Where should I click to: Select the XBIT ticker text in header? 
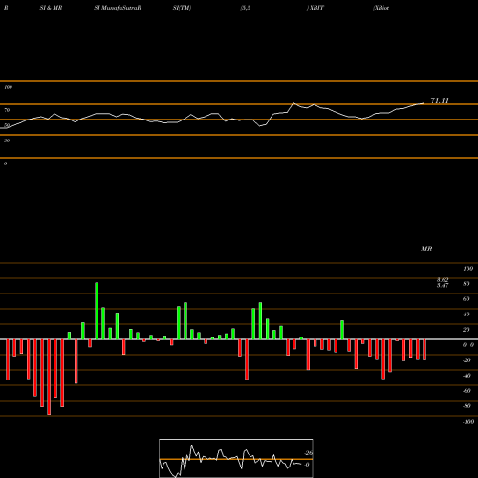(315, 8)
